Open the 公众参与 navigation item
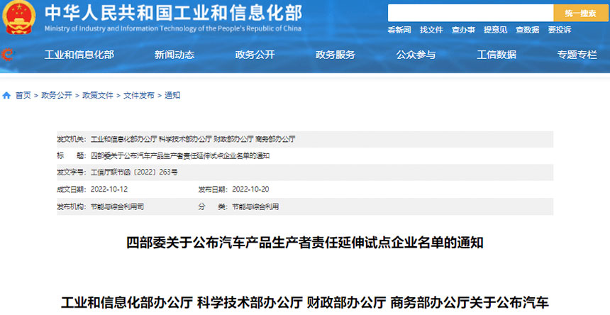610x315 pixels. tap(416, 55)
